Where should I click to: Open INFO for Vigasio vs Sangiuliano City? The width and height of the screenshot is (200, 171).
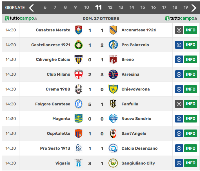click(190, 163)
